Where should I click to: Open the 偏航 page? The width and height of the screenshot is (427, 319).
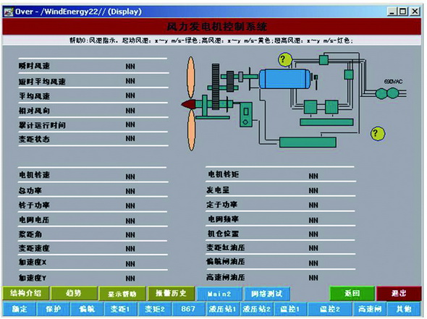[87, 309]
